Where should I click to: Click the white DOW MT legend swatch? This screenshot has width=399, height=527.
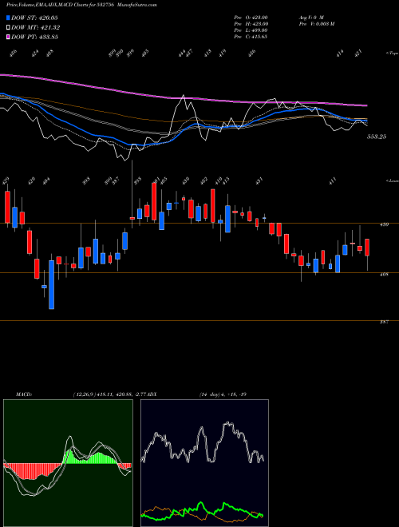click(8, 27)
